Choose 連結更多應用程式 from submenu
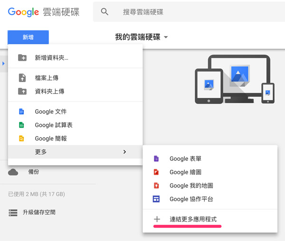The height and width of the screenshot is (241, 285). 193,219
